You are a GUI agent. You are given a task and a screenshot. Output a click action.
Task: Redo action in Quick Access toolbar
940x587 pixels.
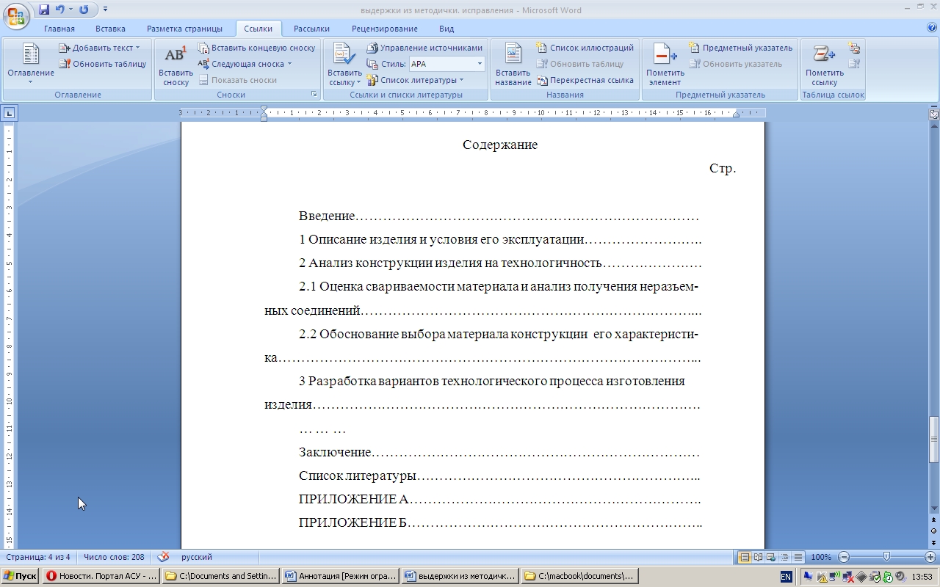tap(83, 10)
